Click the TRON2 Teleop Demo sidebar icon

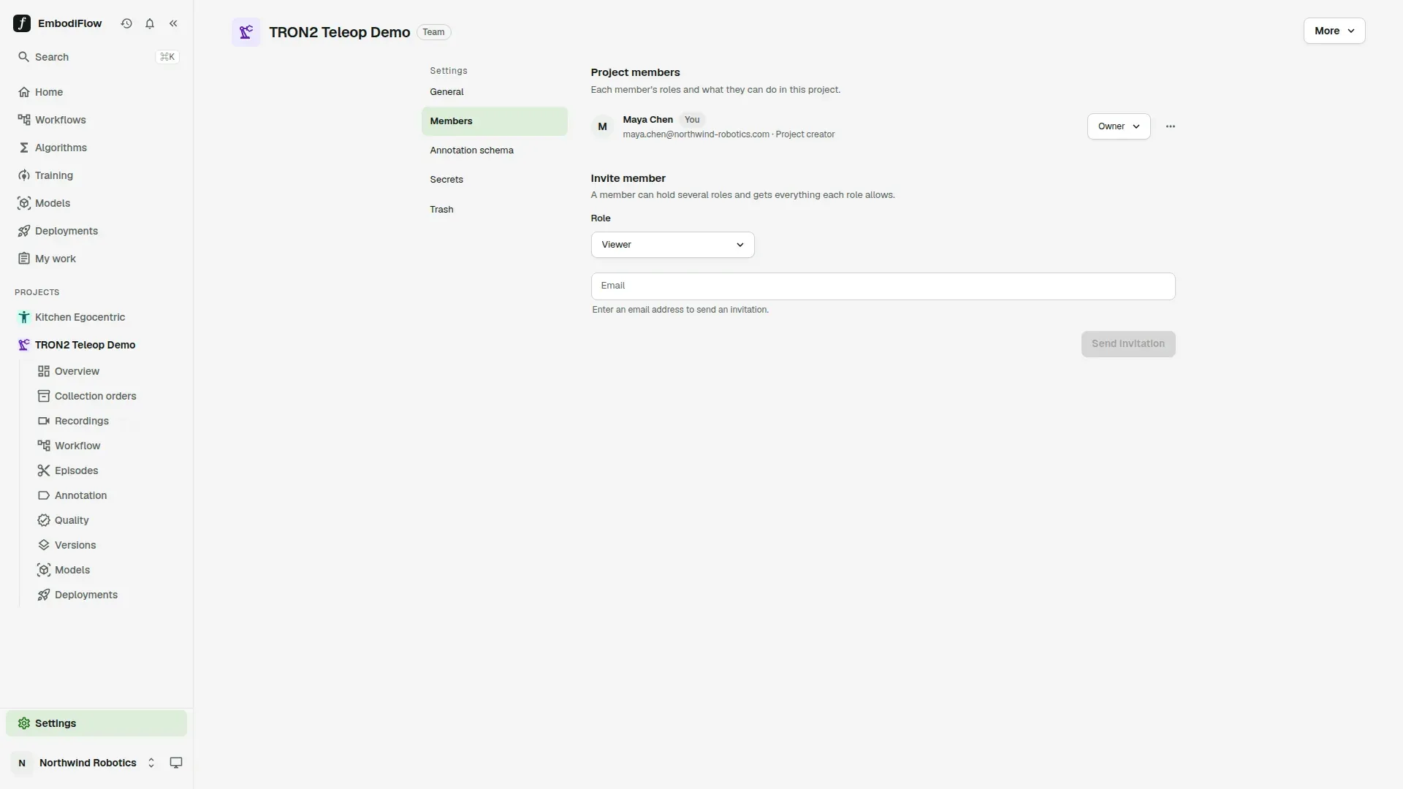click(24, 345)
